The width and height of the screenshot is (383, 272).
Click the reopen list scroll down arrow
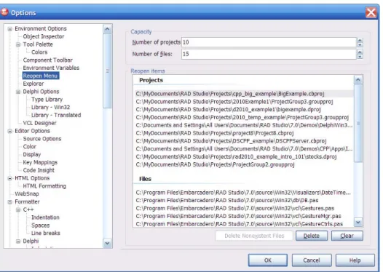tap(358, 223)
